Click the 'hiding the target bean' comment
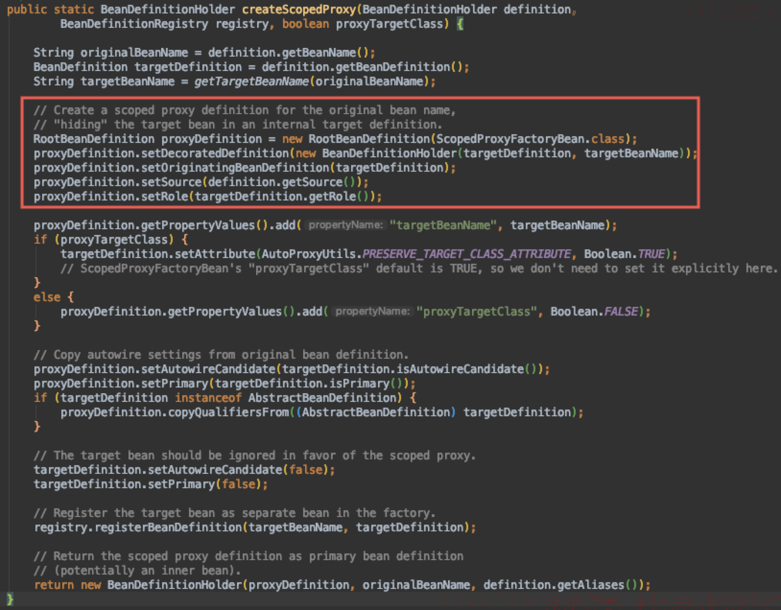The width and height of the screenshot is (781, 610). click(238, 125)
